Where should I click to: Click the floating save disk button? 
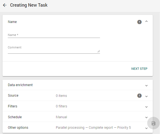point(153,123)
